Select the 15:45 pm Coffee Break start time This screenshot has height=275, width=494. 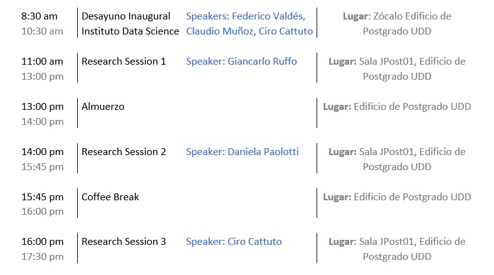42,197
